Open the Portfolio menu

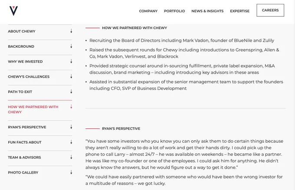174,11
